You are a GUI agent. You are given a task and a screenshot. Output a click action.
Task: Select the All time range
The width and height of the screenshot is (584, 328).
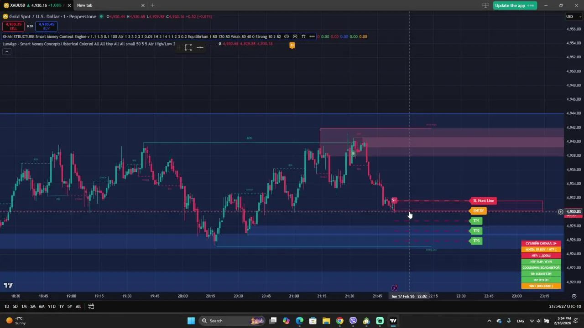click(78, 307)
